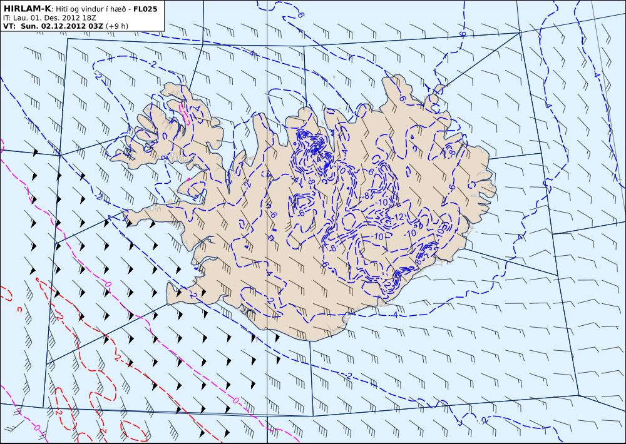The image size is (626, 444).
Task: Click the "(+9 h)" forecast offset text
Action: pos(117,26)
